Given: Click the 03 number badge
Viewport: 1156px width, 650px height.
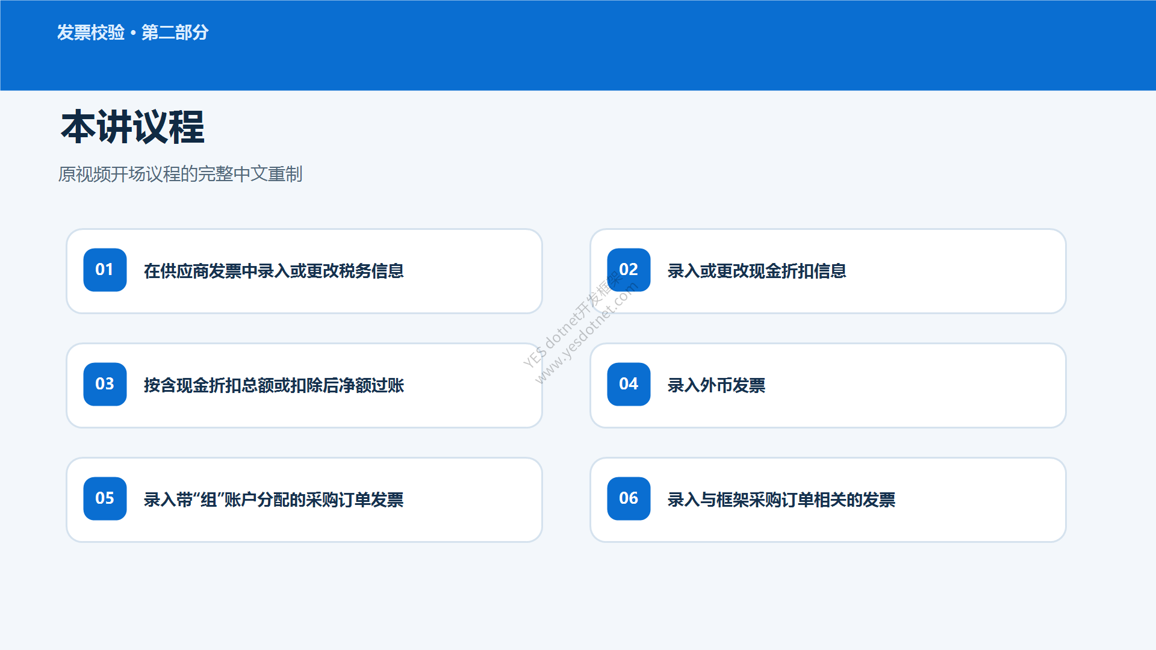Looking at the screenshot, I should point(105,384).
